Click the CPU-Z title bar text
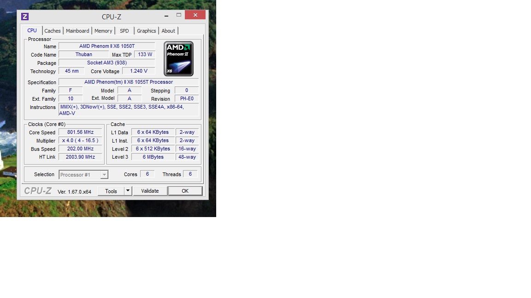The height and width of the screenshot is (298, 531). click(112, 17)
